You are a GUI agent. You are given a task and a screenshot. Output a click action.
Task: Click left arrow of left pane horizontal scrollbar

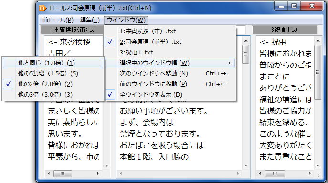tap(49, 173)
